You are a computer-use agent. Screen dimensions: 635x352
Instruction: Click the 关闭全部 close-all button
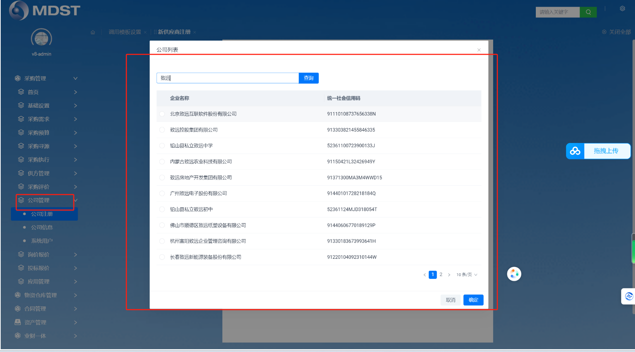click(x=616, y=32)
